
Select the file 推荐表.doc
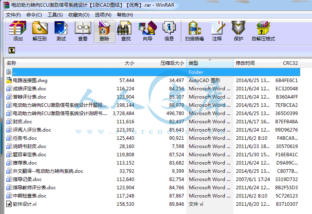25,163
